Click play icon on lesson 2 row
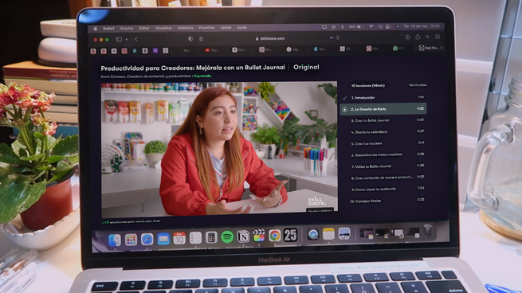Viewport: 522px width, 293px height. 345,109
